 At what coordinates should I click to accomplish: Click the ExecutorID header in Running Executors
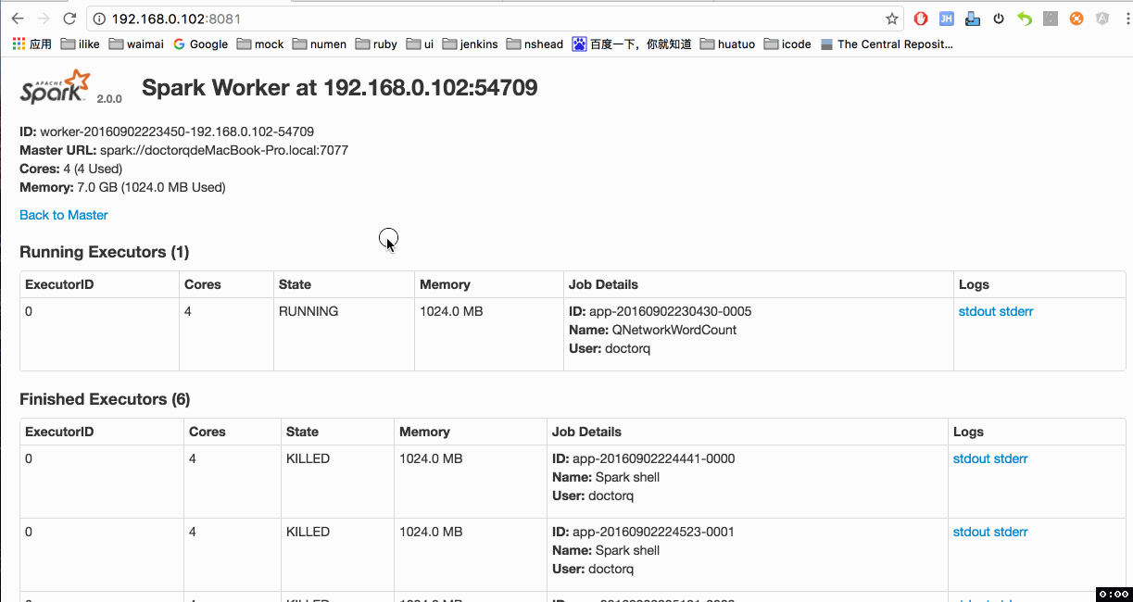[59, 284]
